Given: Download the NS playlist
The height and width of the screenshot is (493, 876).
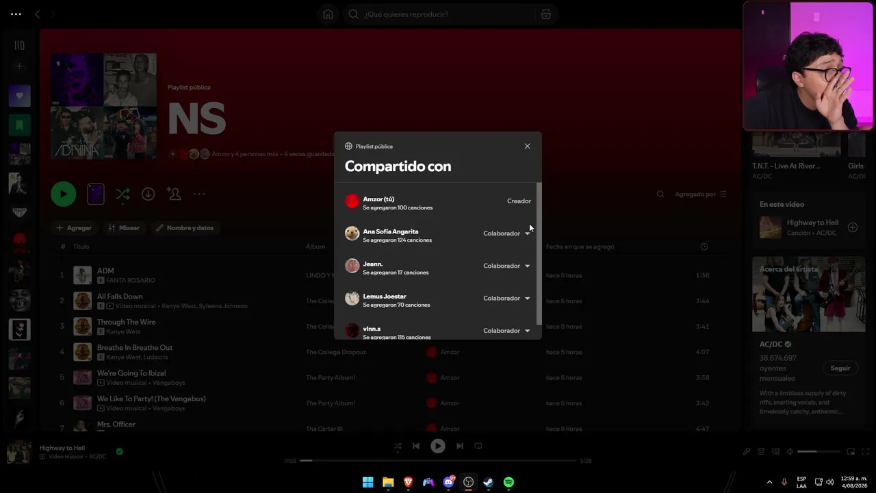Looking at the screenshot, I should [x=148, y=194].
